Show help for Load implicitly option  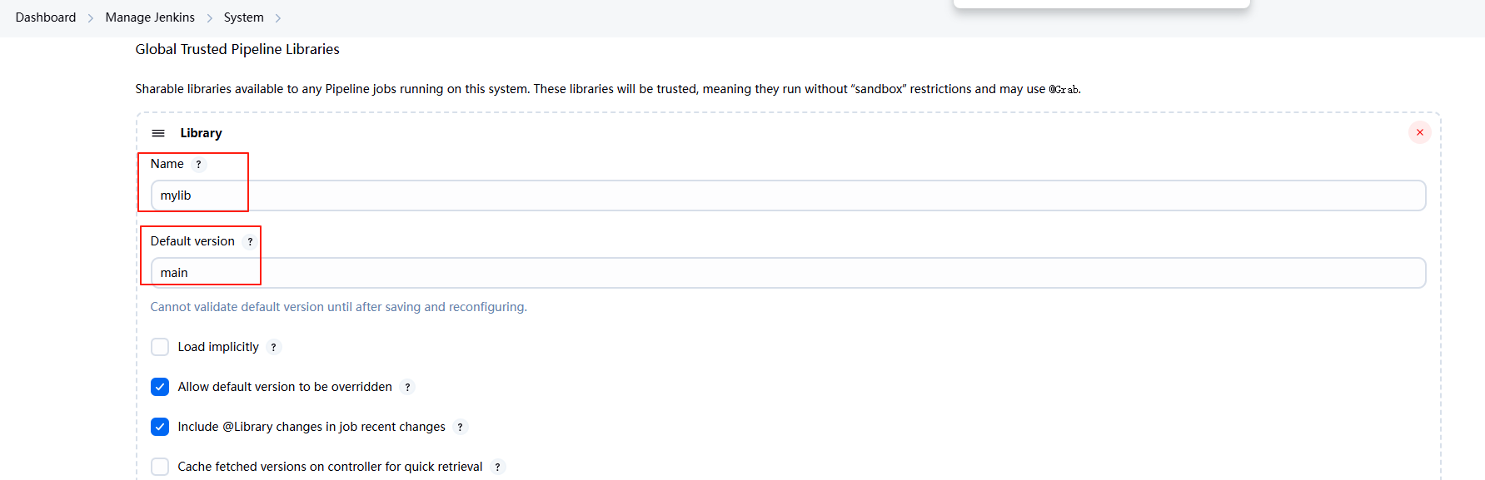coord(273,348)
